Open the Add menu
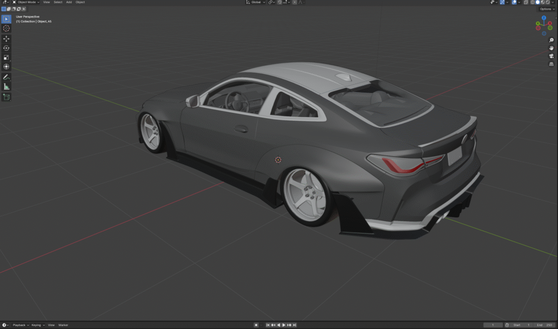This screenshot has width=558, height=329. 69,2
